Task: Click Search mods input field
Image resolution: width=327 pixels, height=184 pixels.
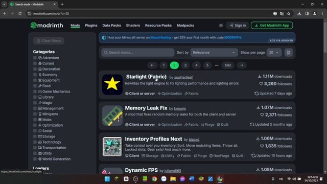Action: tap(138, 53)
